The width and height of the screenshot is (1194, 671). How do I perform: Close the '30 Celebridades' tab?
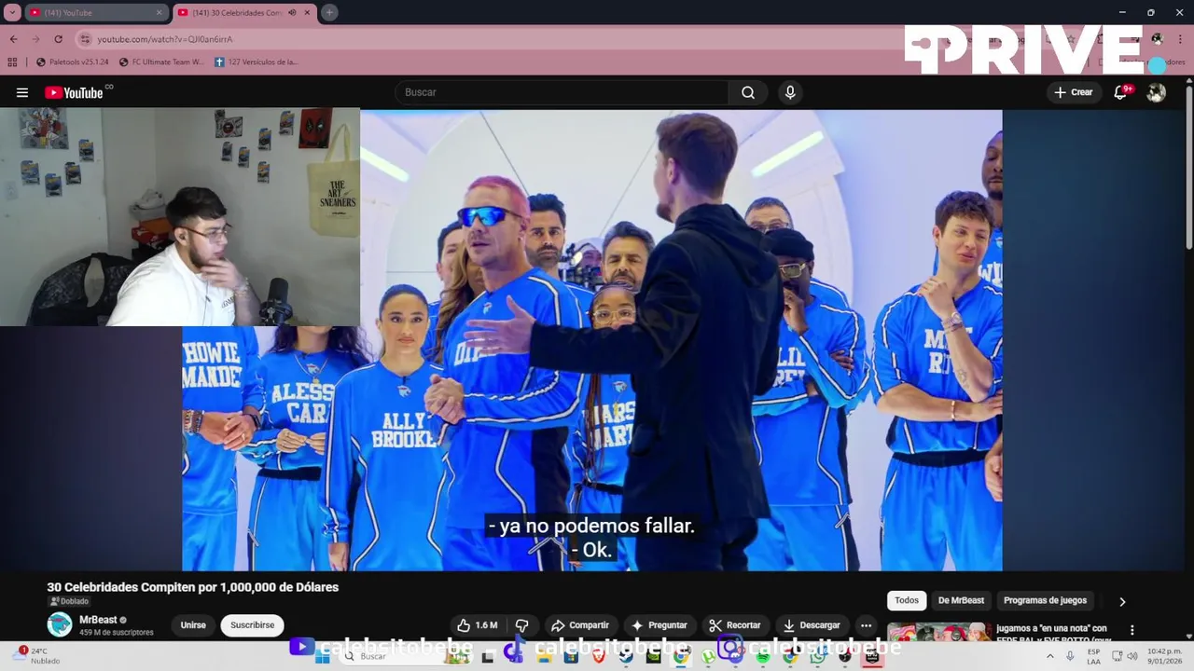(308, 13)
